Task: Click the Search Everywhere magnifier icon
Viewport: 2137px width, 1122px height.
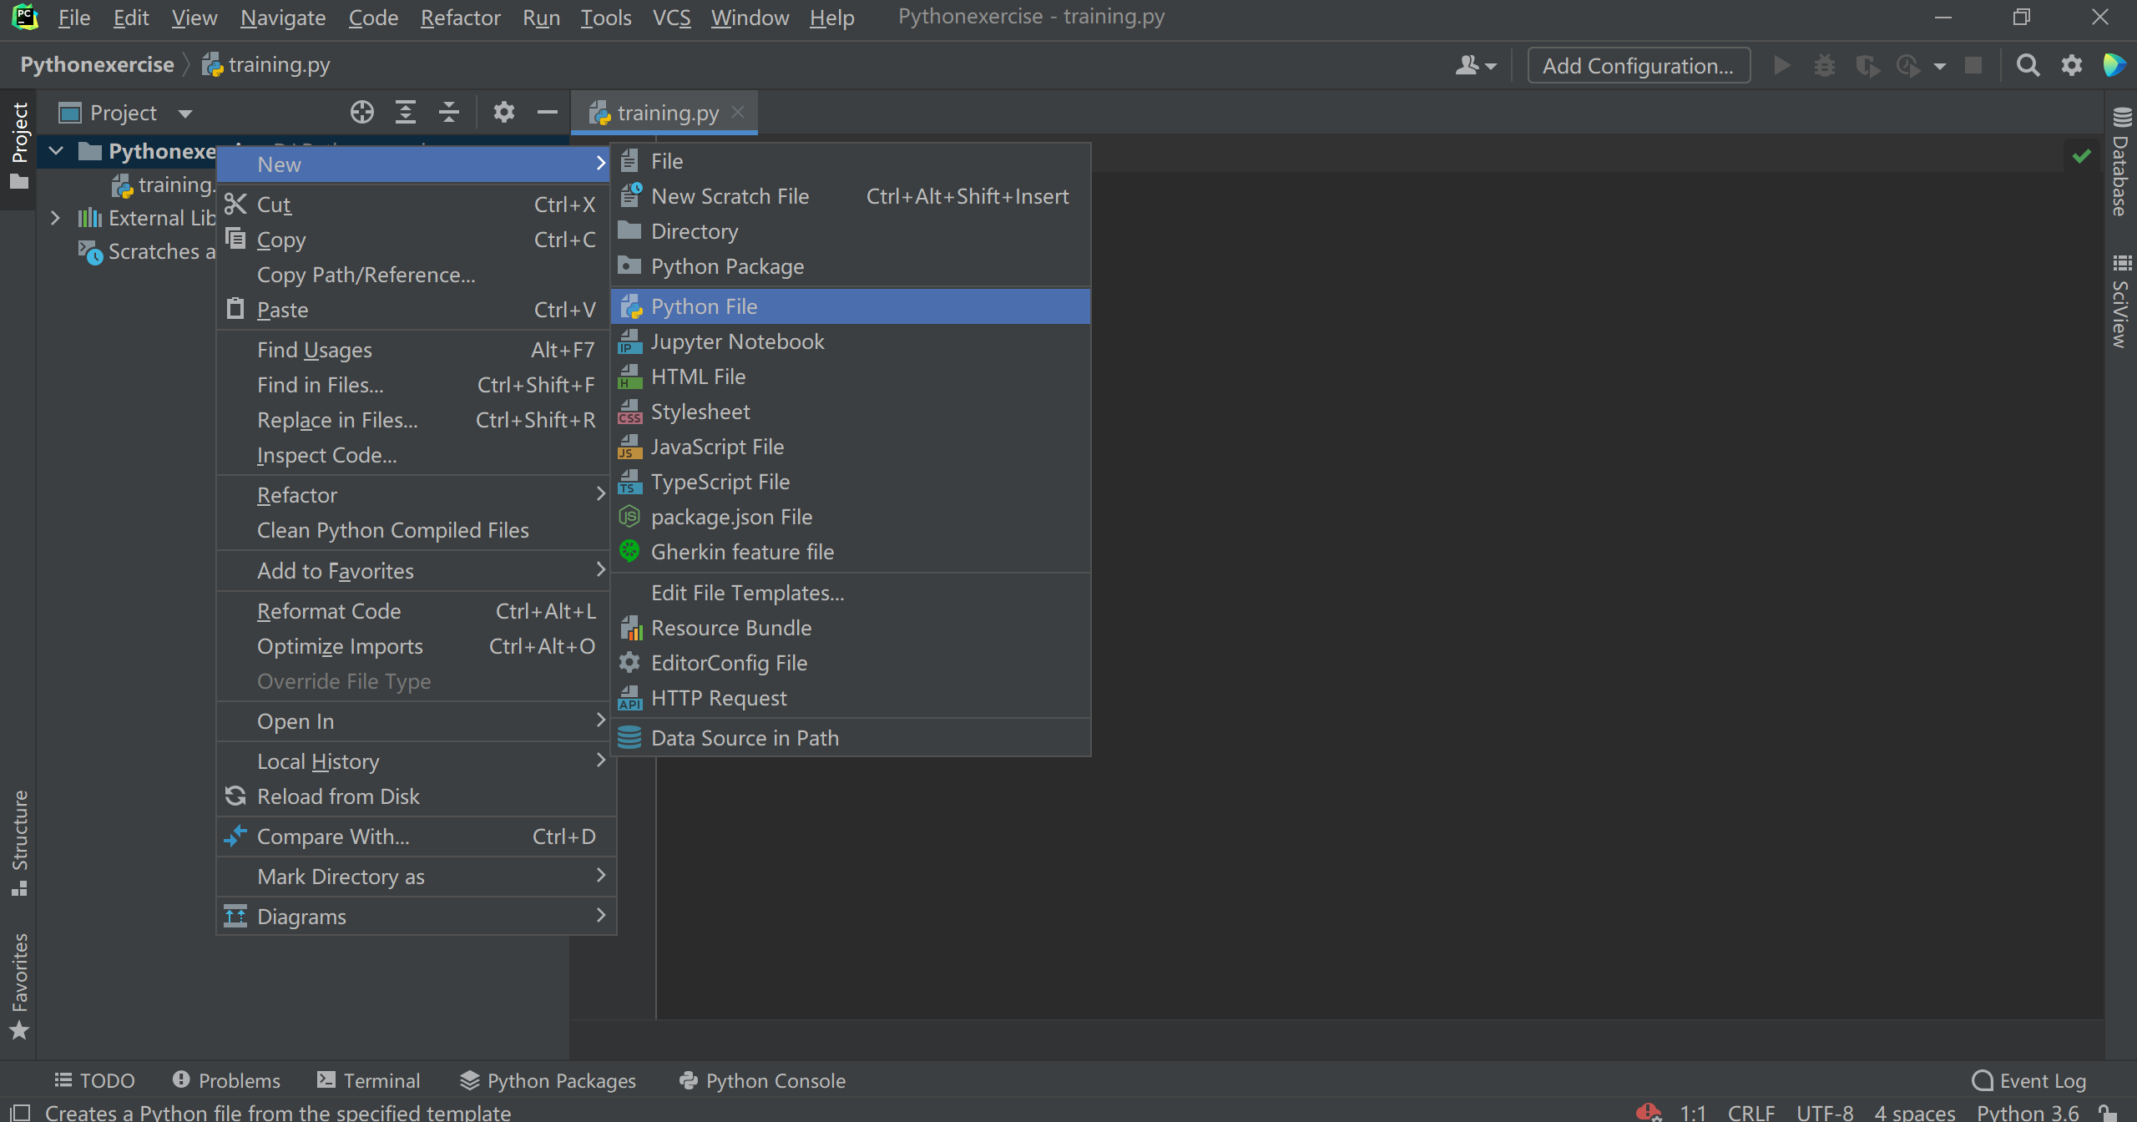Action: (x=2028, y=65)
